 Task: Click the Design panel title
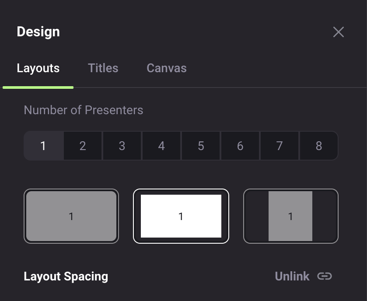coord(38,31)
